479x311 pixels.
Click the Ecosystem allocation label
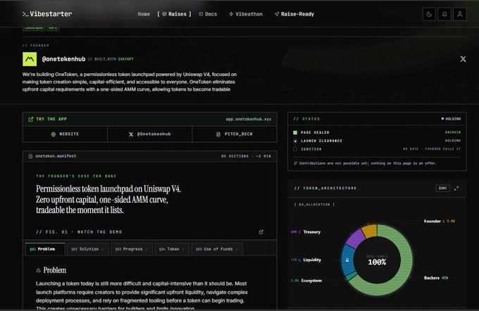pyautogui.click(x=311, y=281)
